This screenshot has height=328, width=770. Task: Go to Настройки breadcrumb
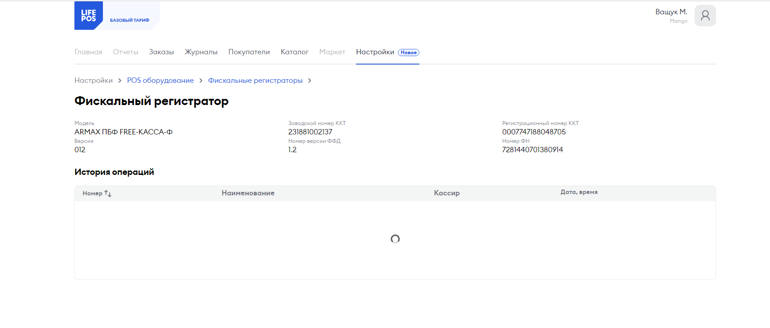click(x=94, y=81)
